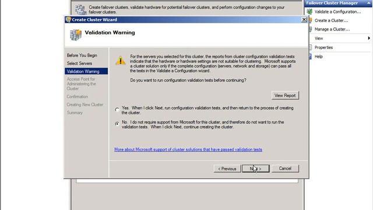
Task: Open Properties in the Actions pane
Action: [x=323, y=47]
